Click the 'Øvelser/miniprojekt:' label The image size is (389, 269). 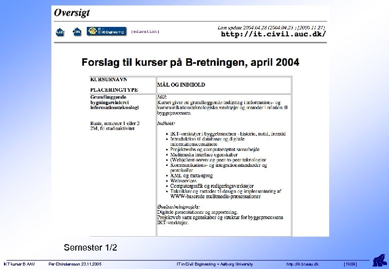point(179,207)
